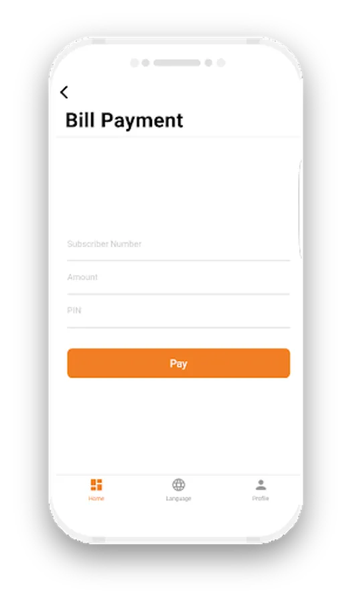351x604 pixels.
Task: Click the underline beneath the PIN field
Action: click(178, 328)
